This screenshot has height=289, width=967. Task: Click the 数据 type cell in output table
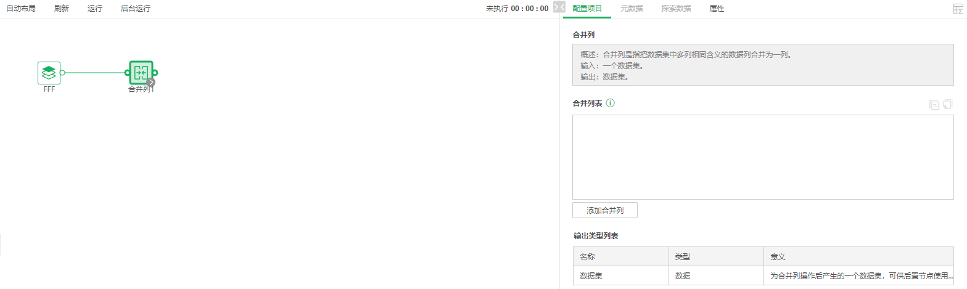[x=716, y=276]
